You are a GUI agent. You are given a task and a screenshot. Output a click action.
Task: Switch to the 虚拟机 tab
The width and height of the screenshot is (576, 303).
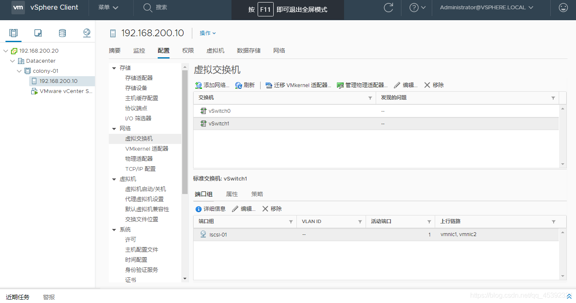click(x=215, y=50)
